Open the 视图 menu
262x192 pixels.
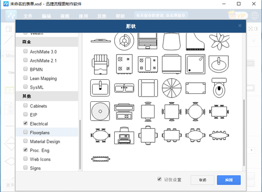65,16
